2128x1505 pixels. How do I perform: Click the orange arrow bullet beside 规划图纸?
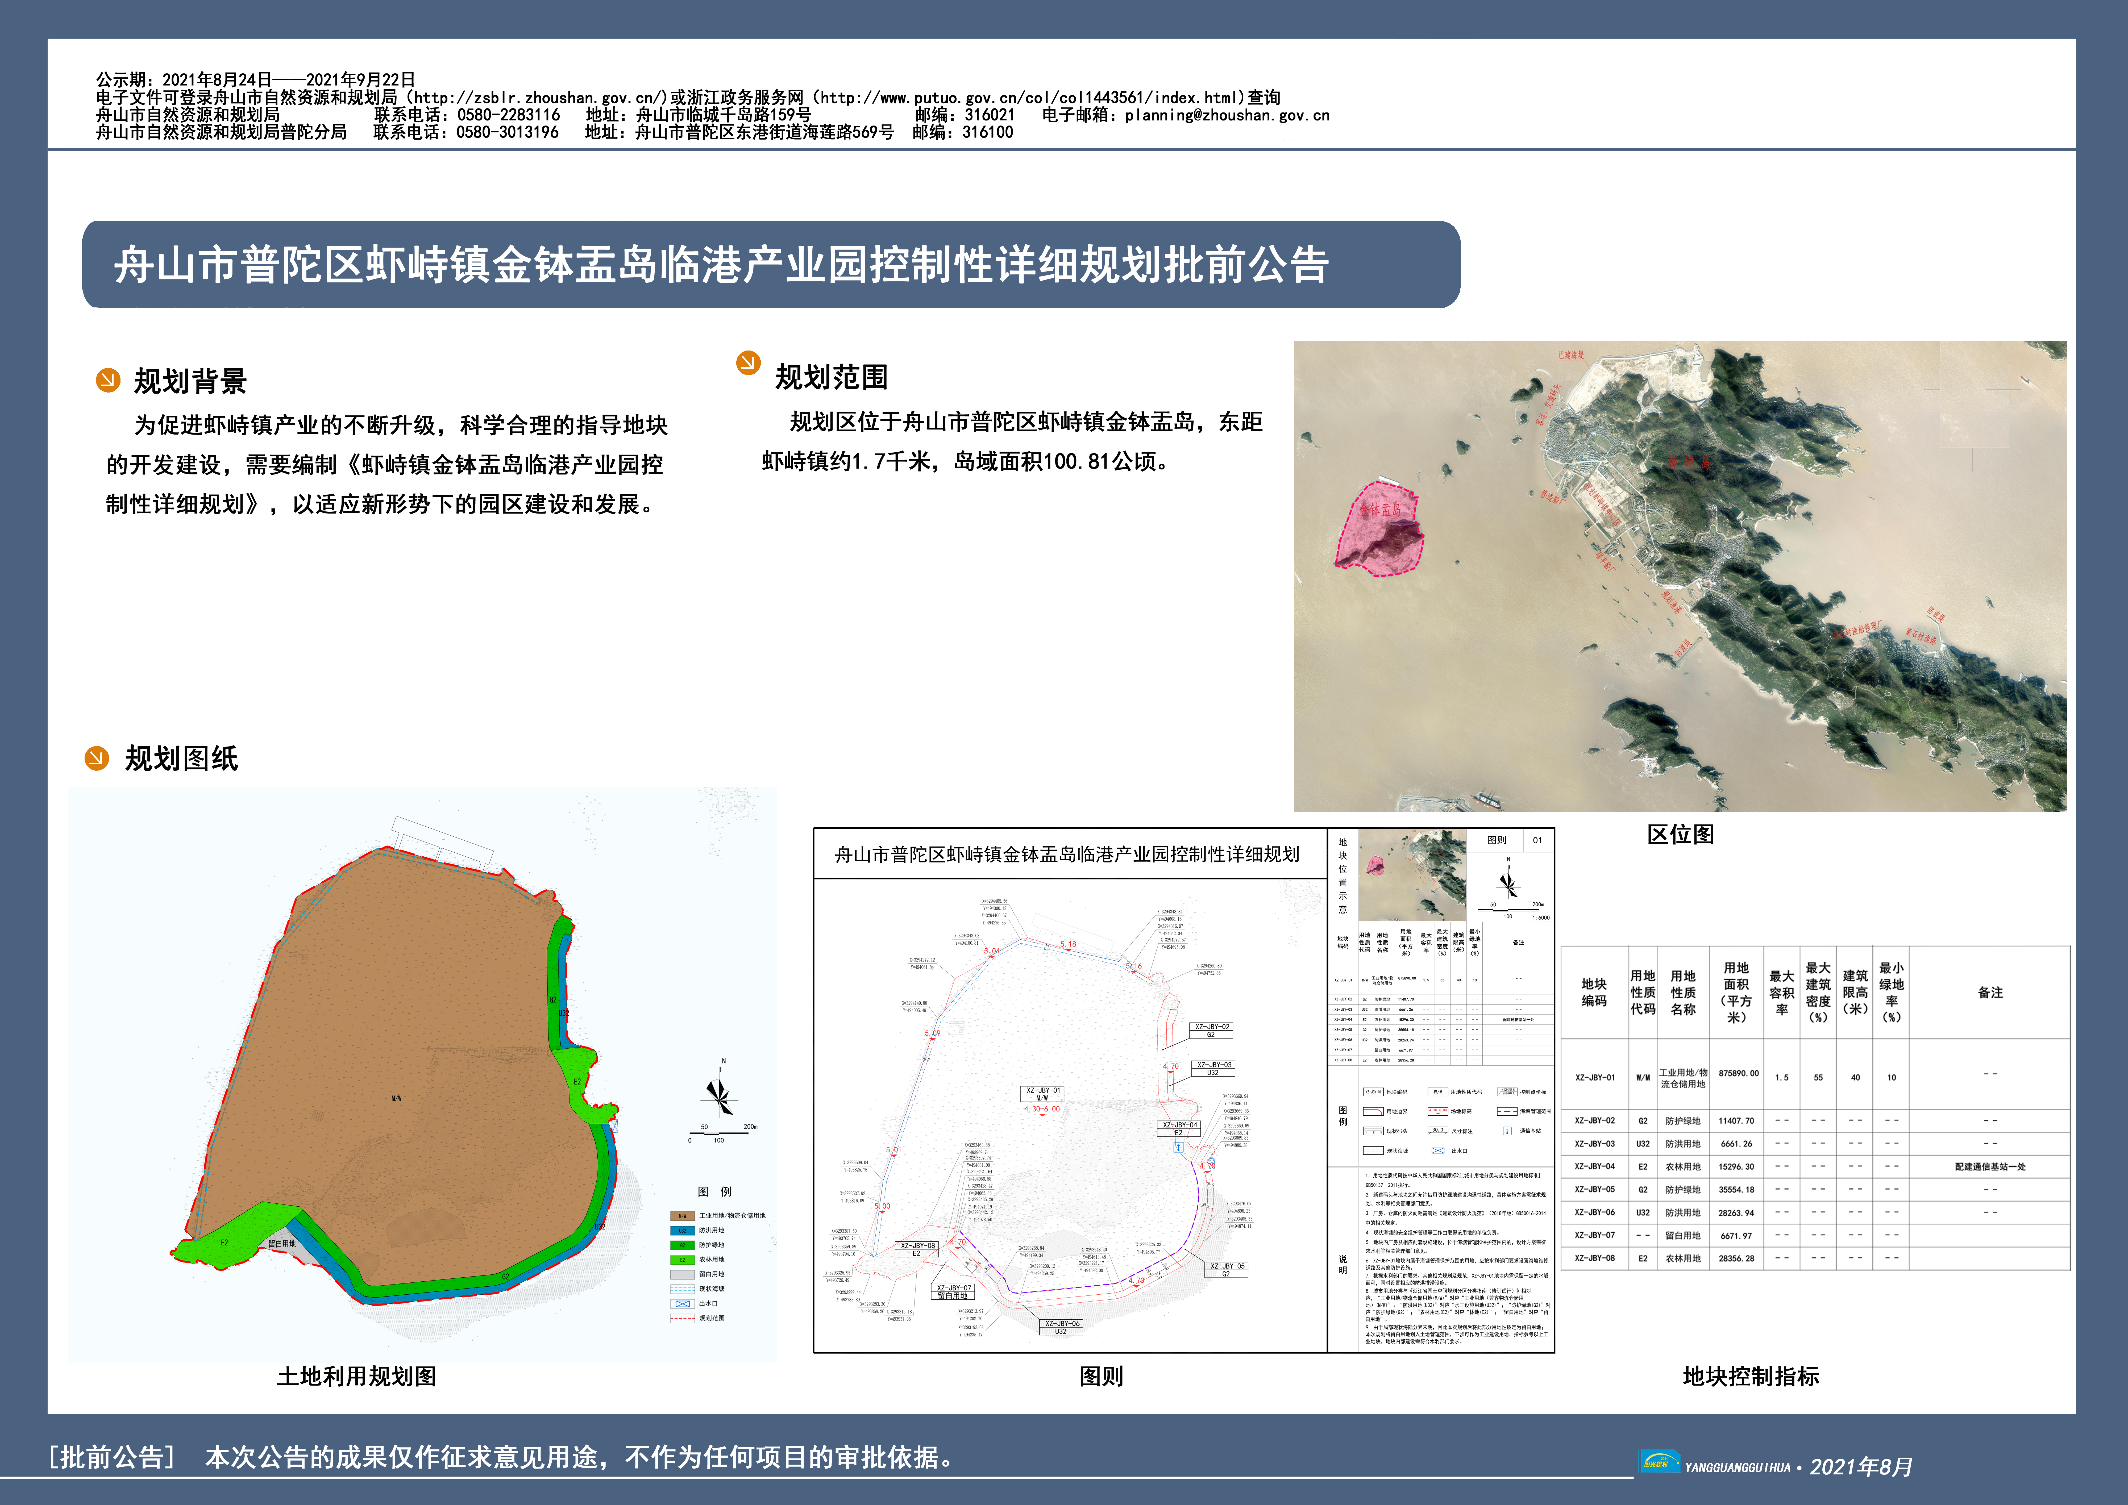click(x=96, y=758)
